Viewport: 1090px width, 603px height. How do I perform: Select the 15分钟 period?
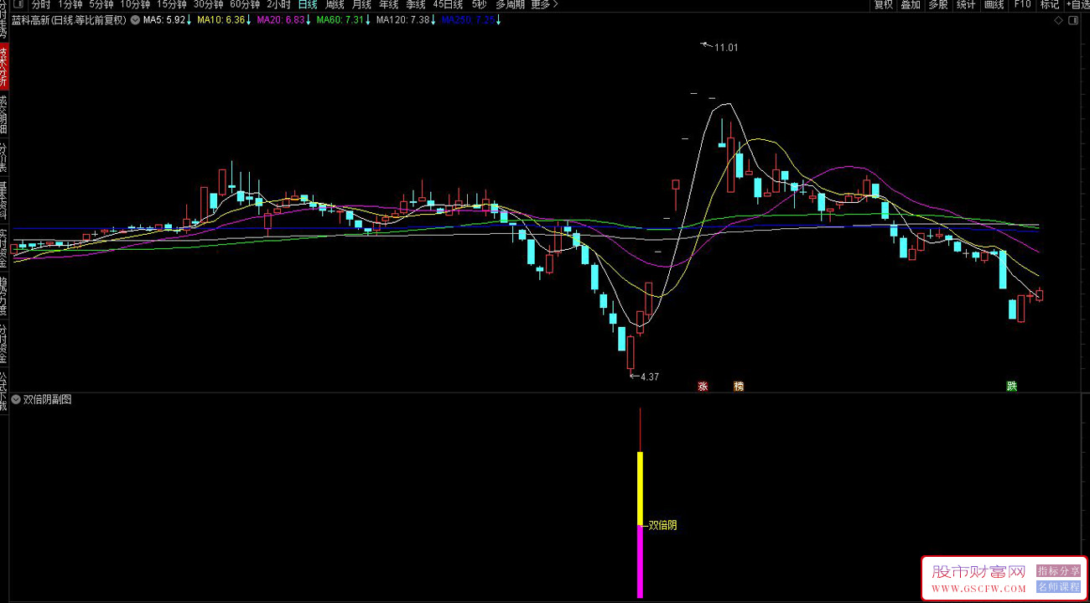click(171, 4)
